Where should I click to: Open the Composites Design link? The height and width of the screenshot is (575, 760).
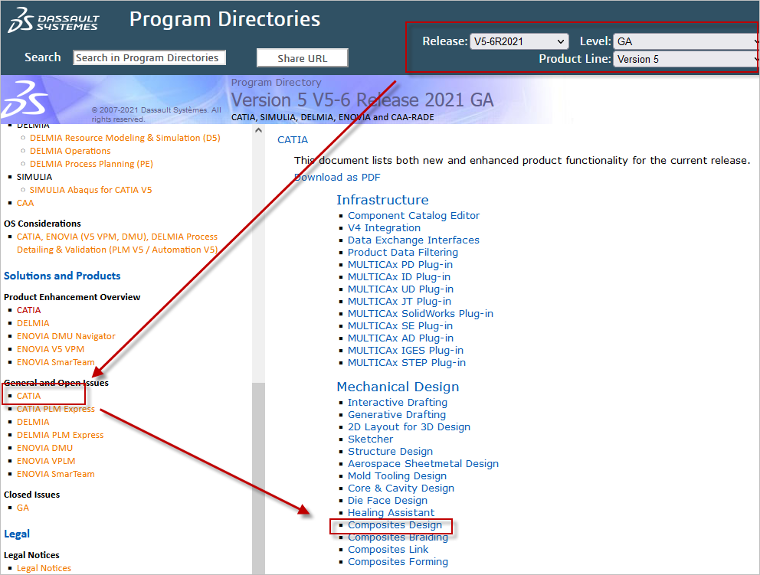pyautogui.click(x=395, y=525)
